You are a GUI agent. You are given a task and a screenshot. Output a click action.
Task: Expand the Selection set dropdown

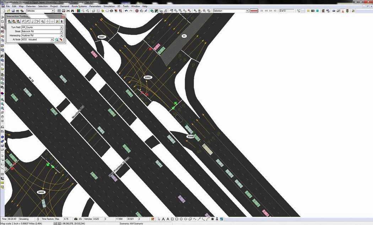click(247, 11)
